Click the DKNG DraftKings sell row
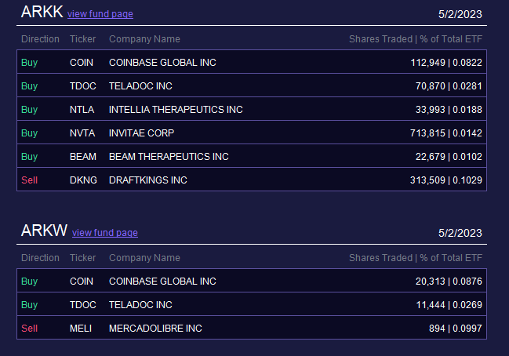Screen dimensions: 509x356 click(x=252, y=180)
